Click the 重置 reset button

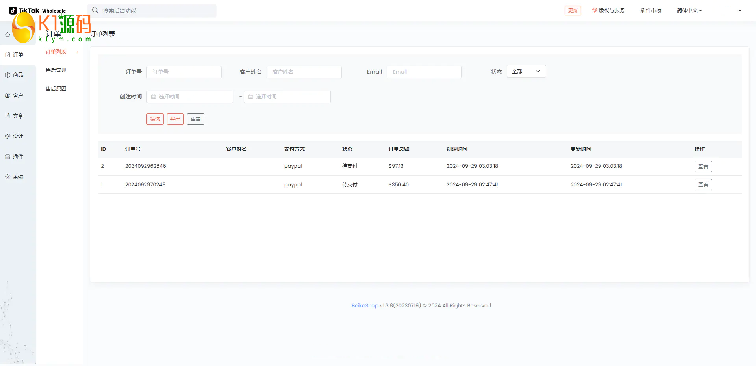[x=195, y=119]
